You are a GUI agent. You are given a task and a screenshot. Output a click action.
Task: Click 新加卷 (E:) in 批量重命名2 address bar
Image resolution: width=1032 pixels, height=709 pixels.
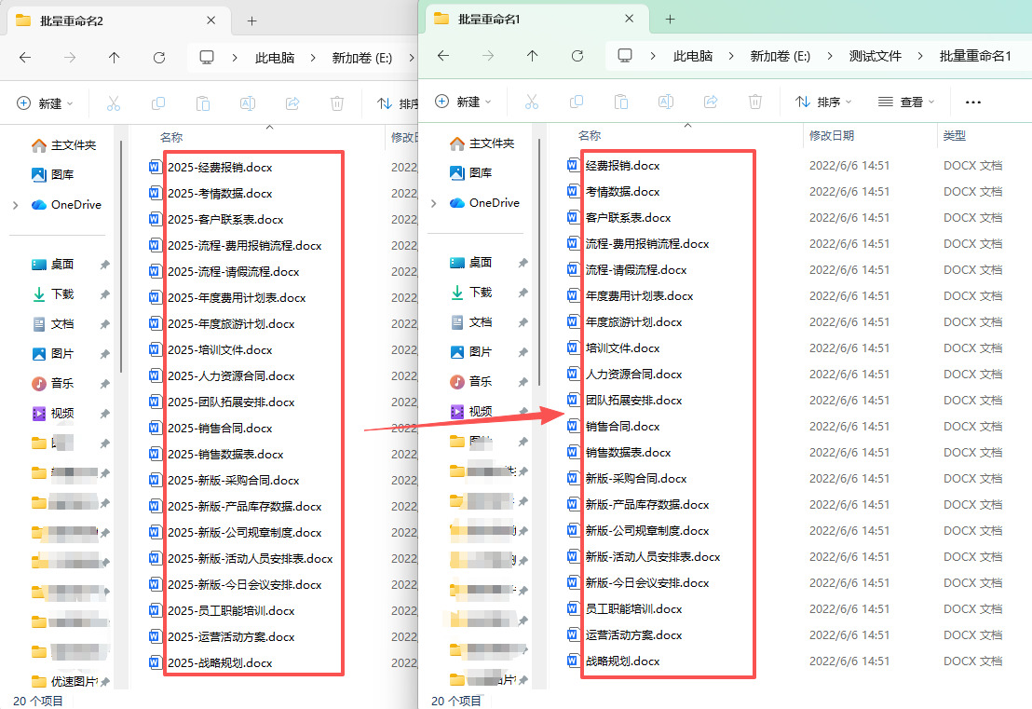click(x=362, y=58)
